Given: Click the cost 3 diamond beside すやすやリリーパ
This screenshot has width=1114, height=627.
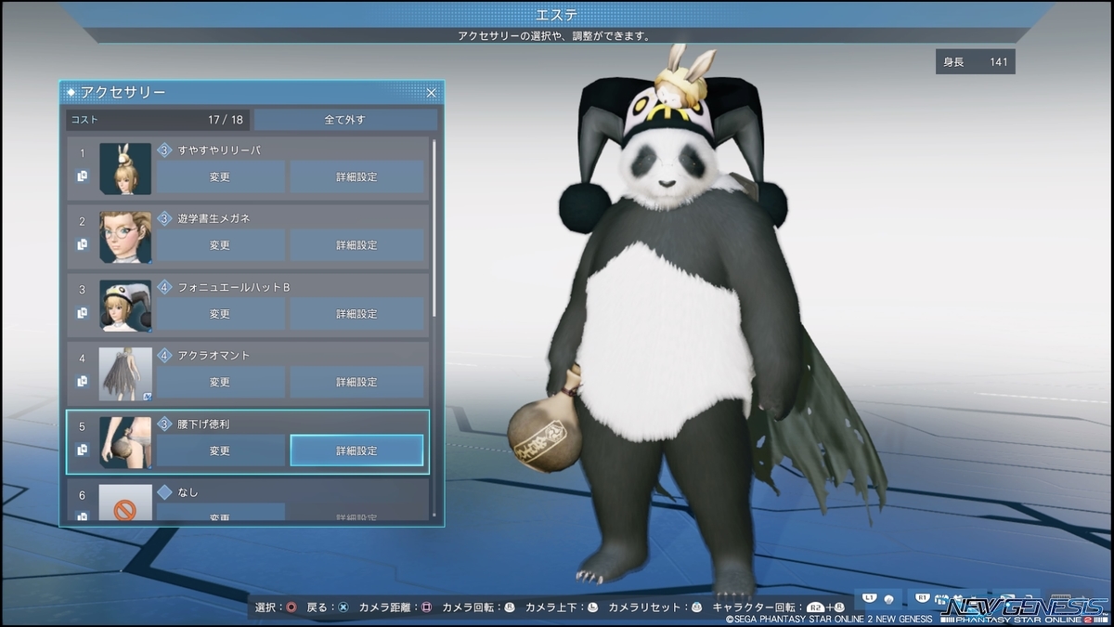Looking at the screenshot, I should click(164, 150).
